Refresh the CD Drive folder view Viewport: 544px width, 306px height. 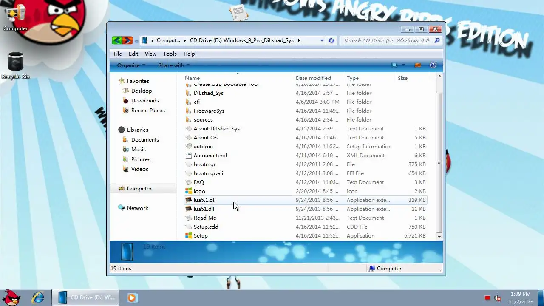pos(331,40)
